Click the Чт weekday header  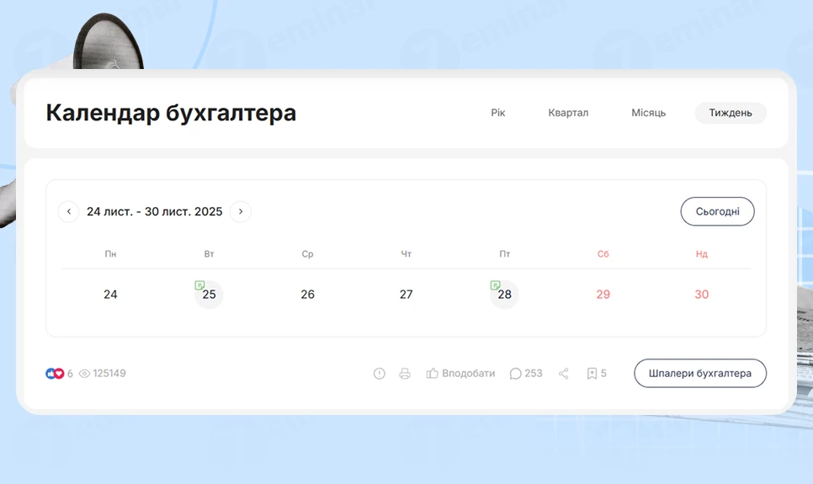pos(406,254)
